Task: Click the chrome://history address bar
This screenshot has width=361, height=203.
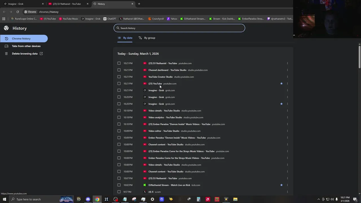Action: click(x=158, y=12)
